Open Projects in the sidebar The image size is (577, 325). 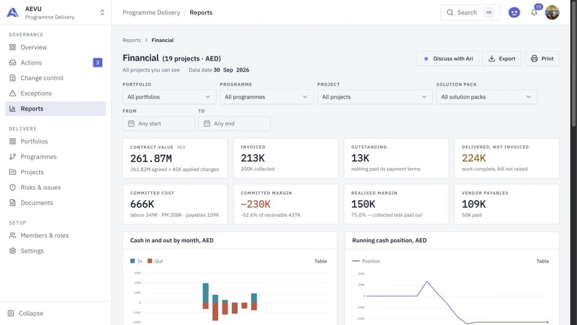coord(56,172)
